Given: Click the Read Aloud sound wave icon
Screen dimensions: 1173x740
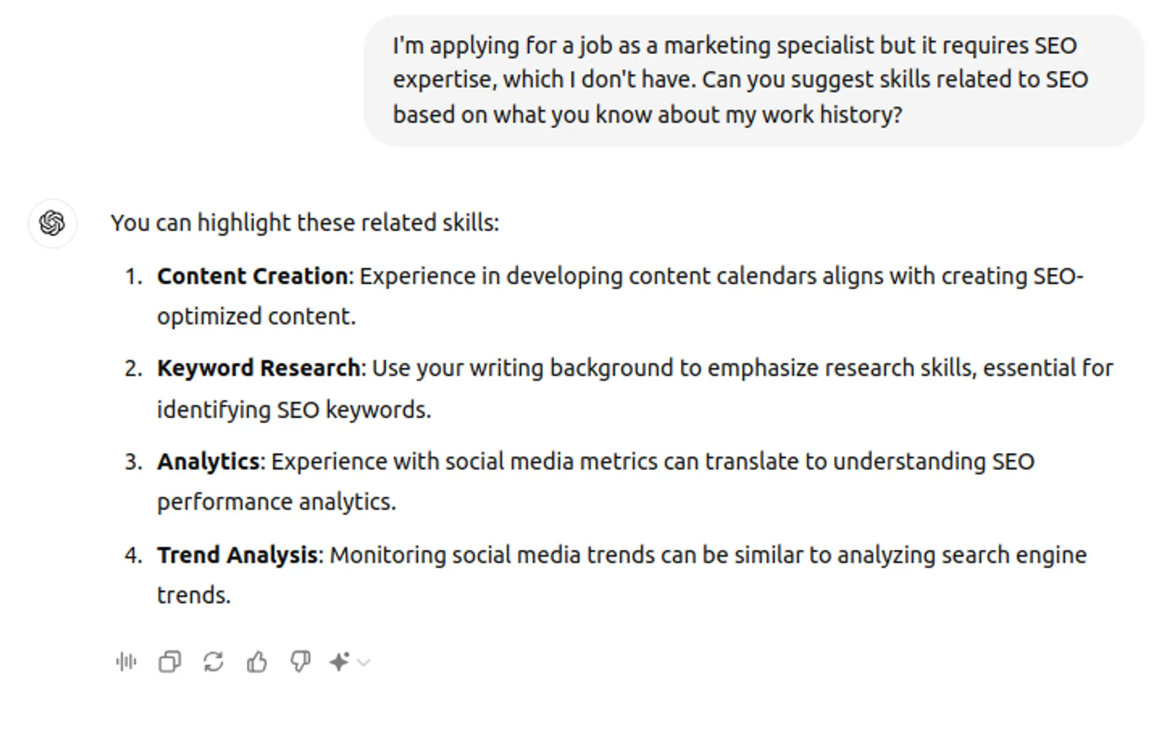Looking at the screenshot, I should (126, 662).
